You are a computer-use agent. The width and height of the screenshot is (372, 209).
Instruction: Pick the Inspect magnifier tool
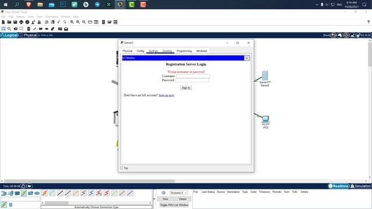click(x=9, y=29)
